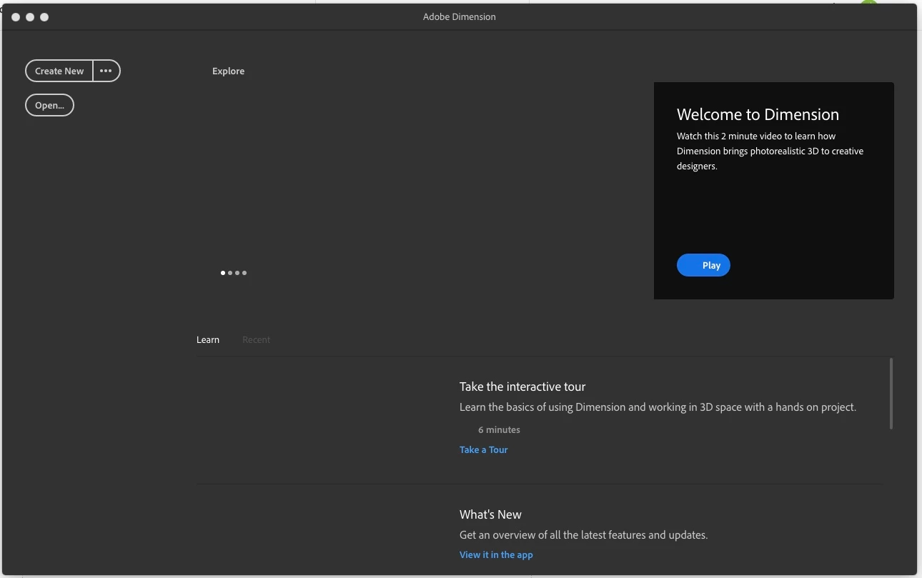The width and height of the screenshot is (922, 578).
Task: Click the Learn list vertical scrollbar
Action: (x=891, y=394)
